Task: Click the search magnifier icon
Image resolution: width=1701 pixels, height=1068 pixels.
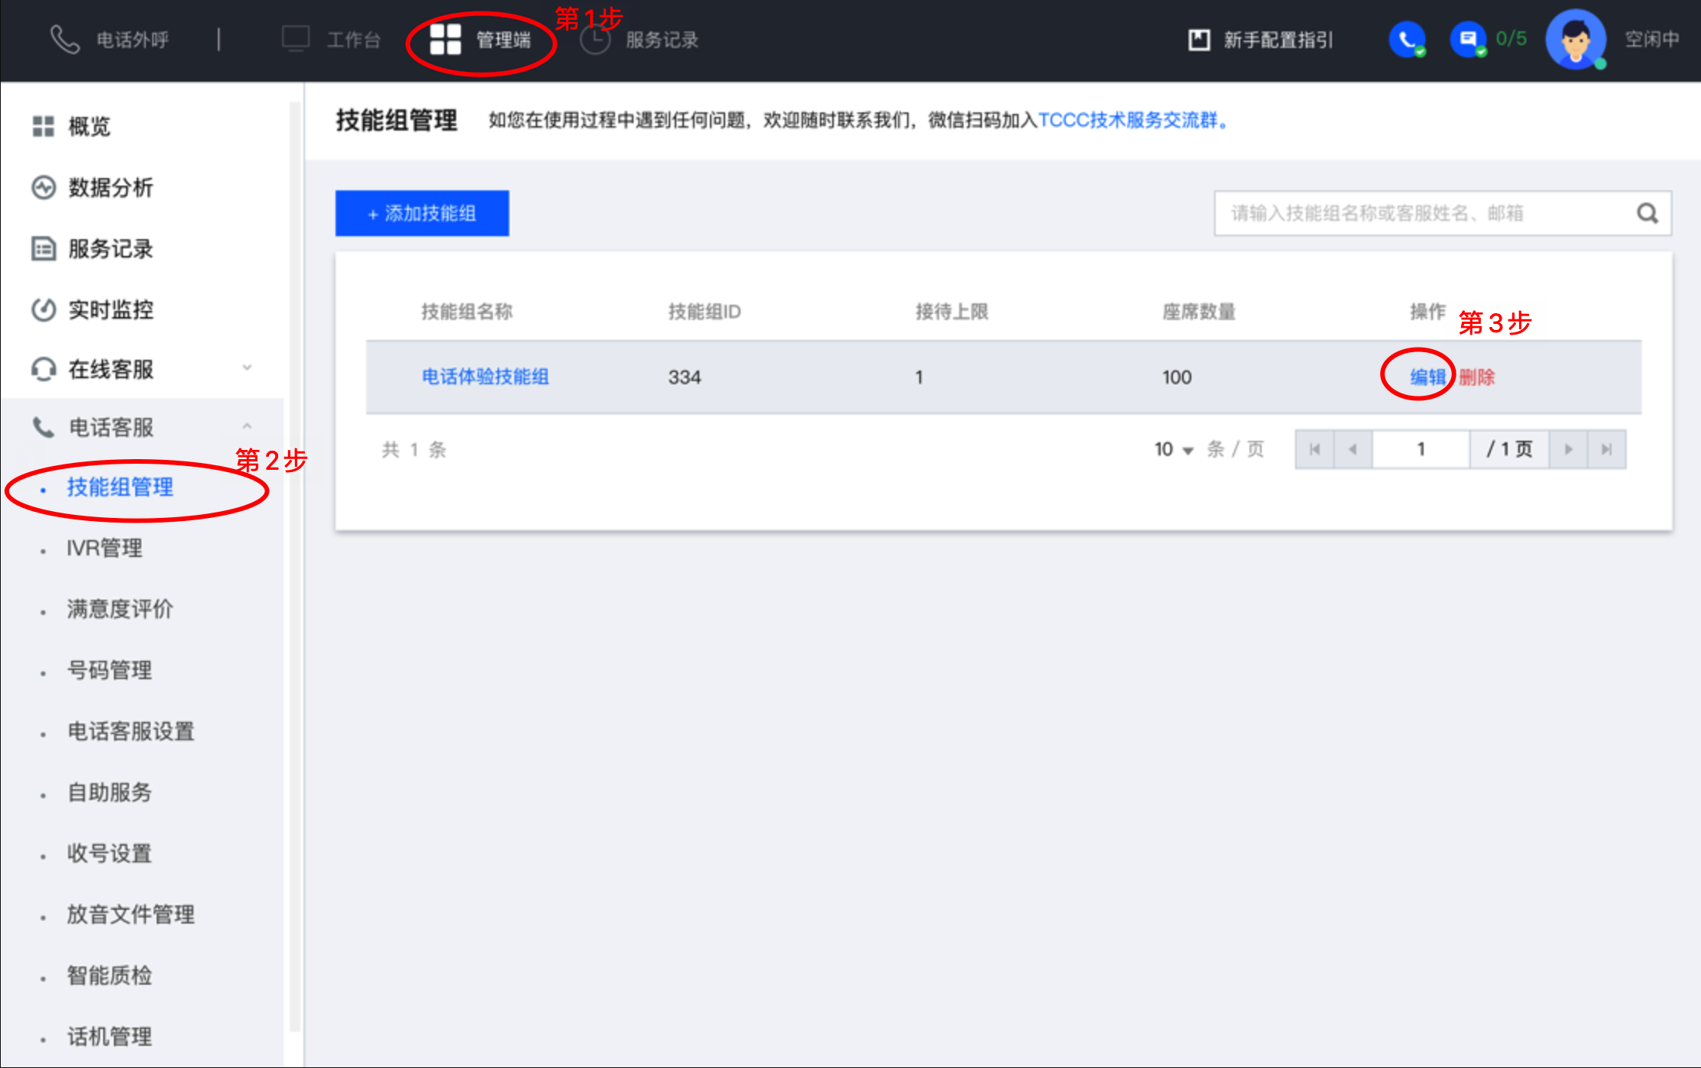Action: [1647, 213]
